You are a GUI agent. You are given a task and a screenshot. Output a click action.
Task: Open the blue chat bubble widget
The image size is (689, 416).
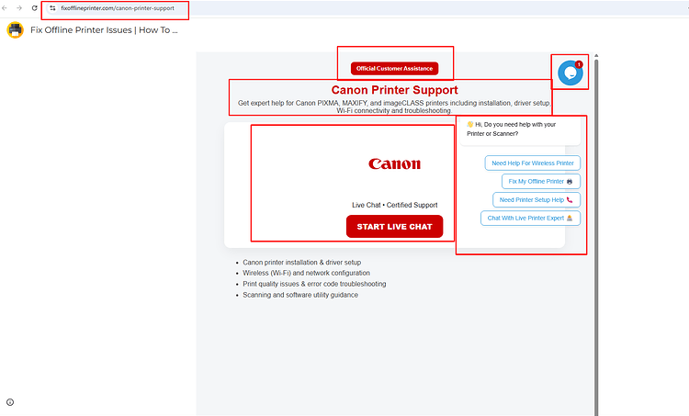[x=570, y=73]
